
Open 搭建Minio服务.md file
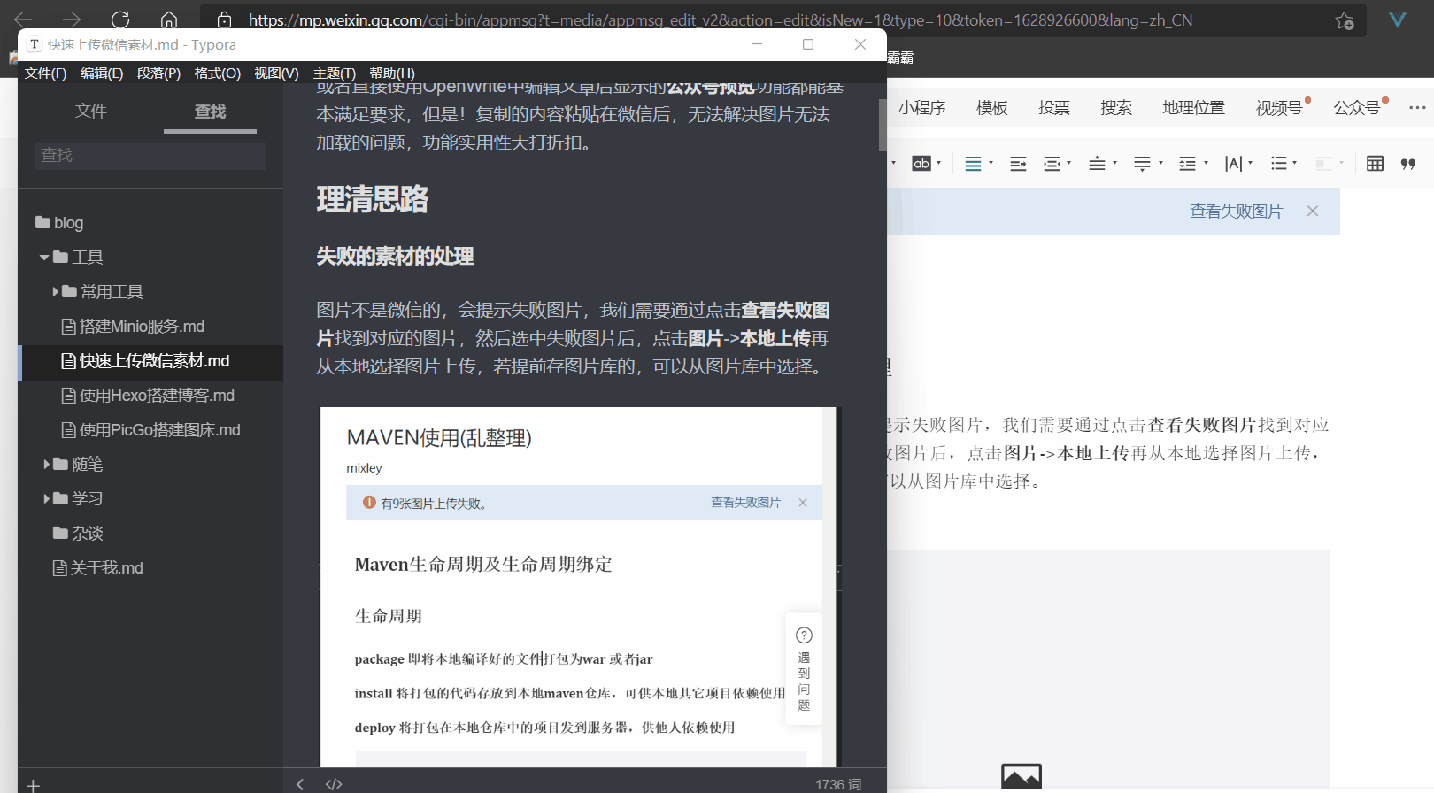[x=133, y=326]
